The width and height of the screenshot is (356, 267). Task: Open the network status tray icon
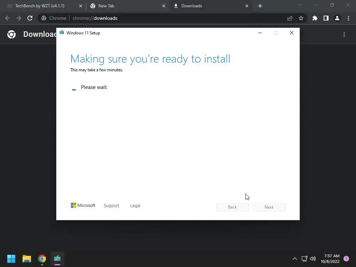click(305, 259)
